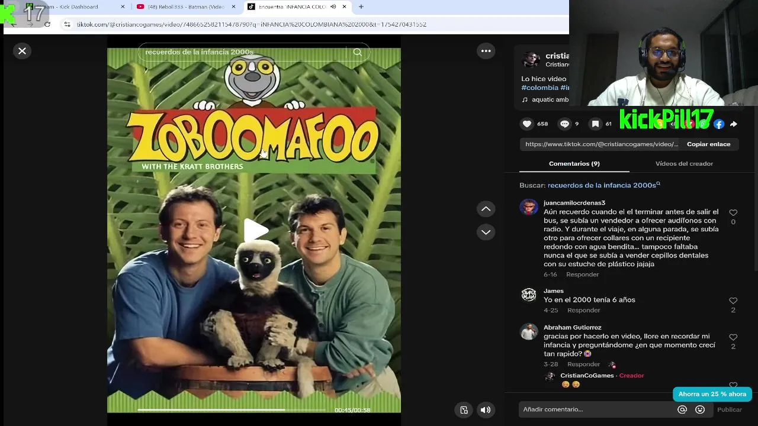Close the TikTok video viewer
The height and width of the screenshot is (426, 758).
pyautogui.click(x=22, y=51)
